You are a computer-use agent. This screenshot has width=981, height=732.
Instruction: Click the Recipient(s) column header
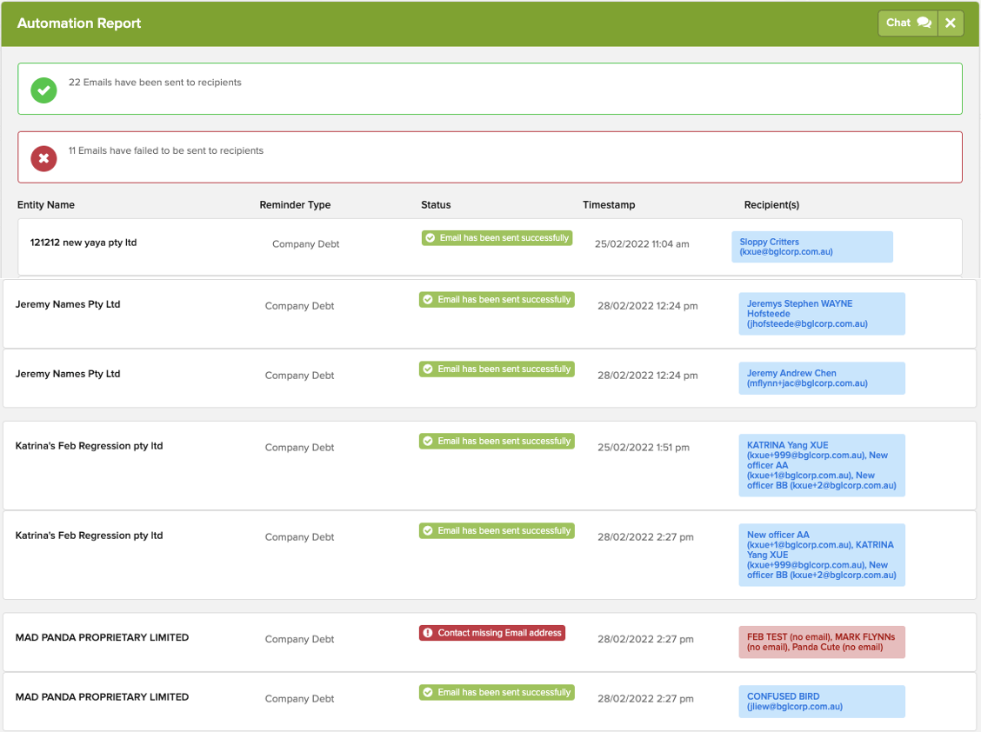coord(771,205)
